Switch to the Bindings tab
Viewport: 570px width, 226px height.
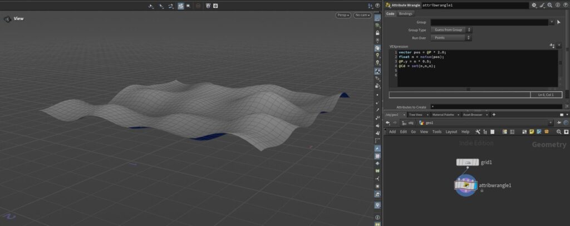[x=406, y=13]
